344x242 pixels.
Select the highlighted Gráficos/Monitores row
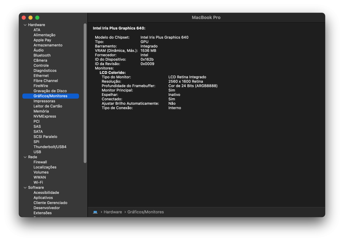point(51,96)
